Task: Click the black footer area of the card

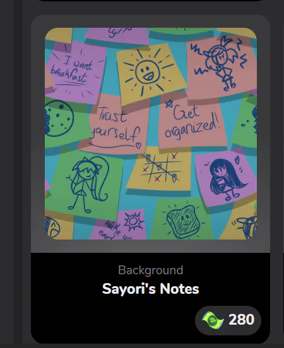Action: tap(150, 298)
